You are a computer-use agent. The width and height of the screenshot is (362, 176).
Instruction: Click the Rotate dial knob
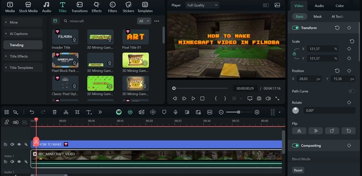point(295,111)
